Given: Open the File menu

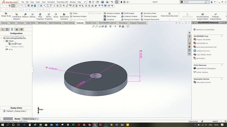Looking at the screenshot, I should pos(23,2).
